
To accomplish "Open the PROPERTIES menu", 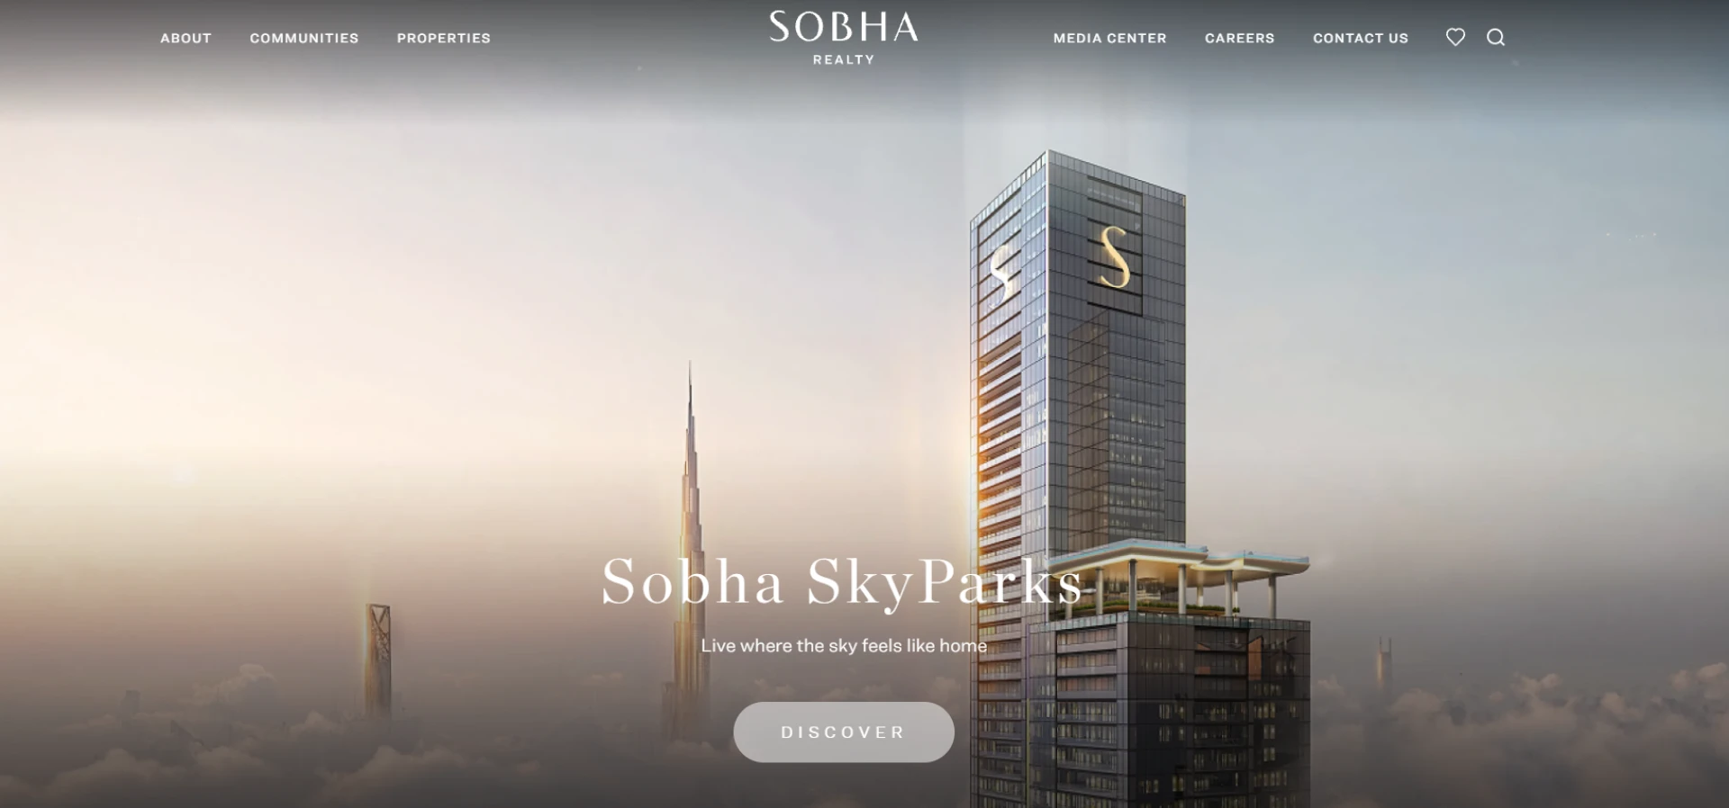I will 444,38.
